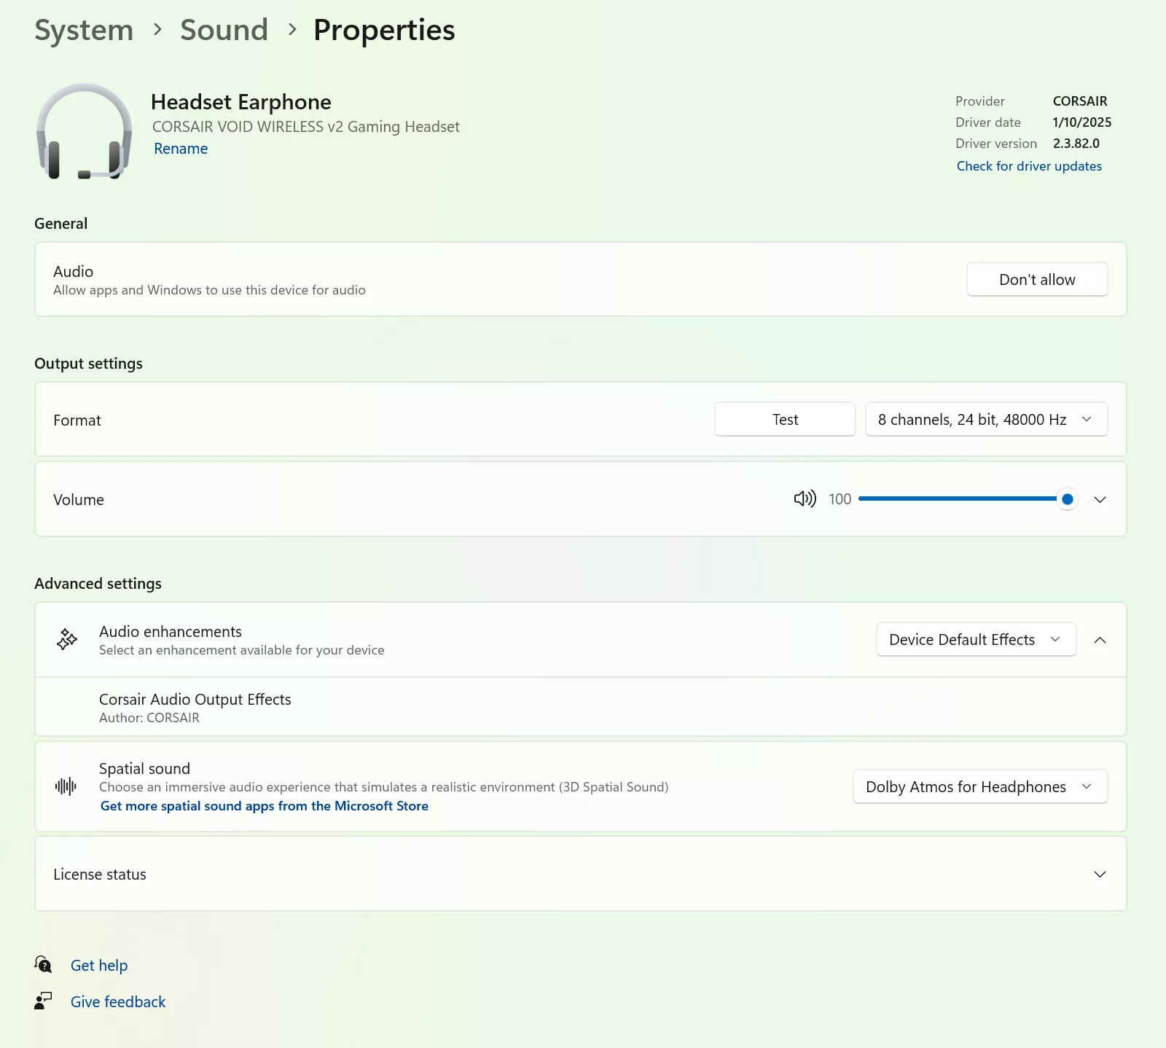Click the License status label
This screenshot has width=1166, height=1048.
tap(100, 875)
